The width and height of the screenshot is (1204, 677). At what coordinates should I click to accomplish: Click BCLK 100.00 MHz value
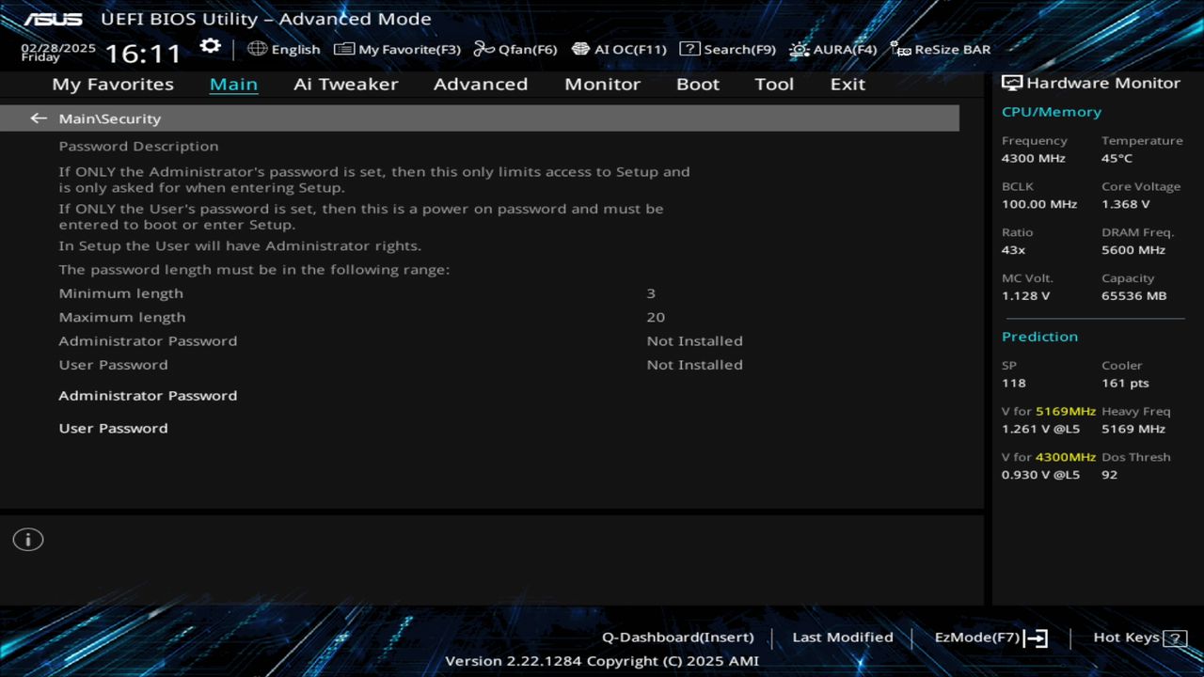coord(1039,204)
